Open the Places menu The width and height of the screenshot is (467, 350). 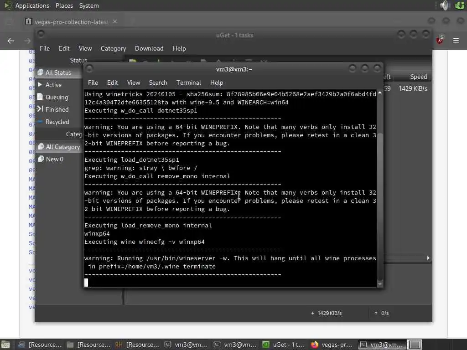click(64, 5)
